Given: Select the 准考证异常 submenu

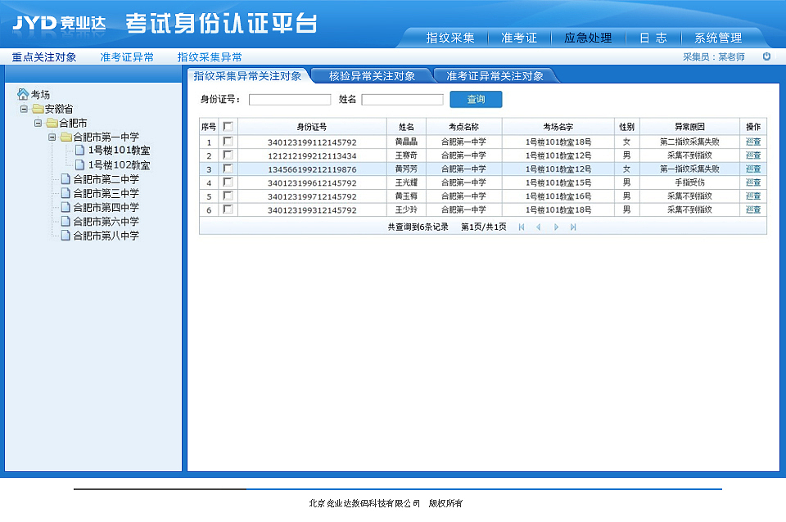Looking at the screenshot, I should pos(127,57).
